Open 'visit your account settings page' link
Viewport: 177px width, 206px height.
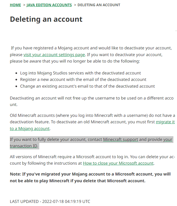[54, 55]
